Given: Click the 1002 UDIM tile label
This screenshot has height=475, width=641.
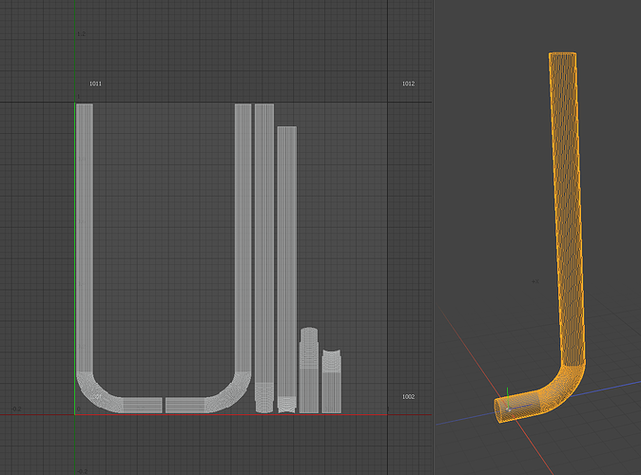Looking at the screenshot, I should tap(408, 397).
